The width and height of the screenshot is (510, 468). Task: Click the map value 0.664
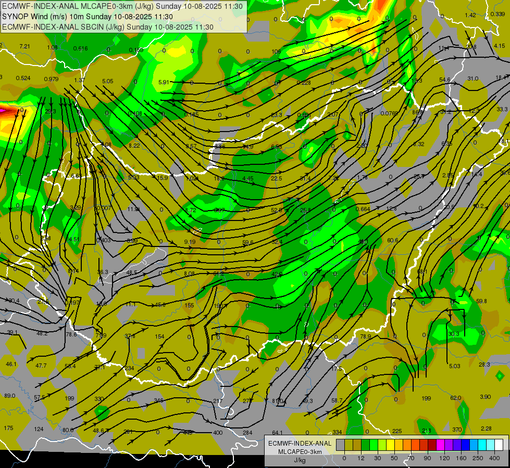tap(363, 209)
